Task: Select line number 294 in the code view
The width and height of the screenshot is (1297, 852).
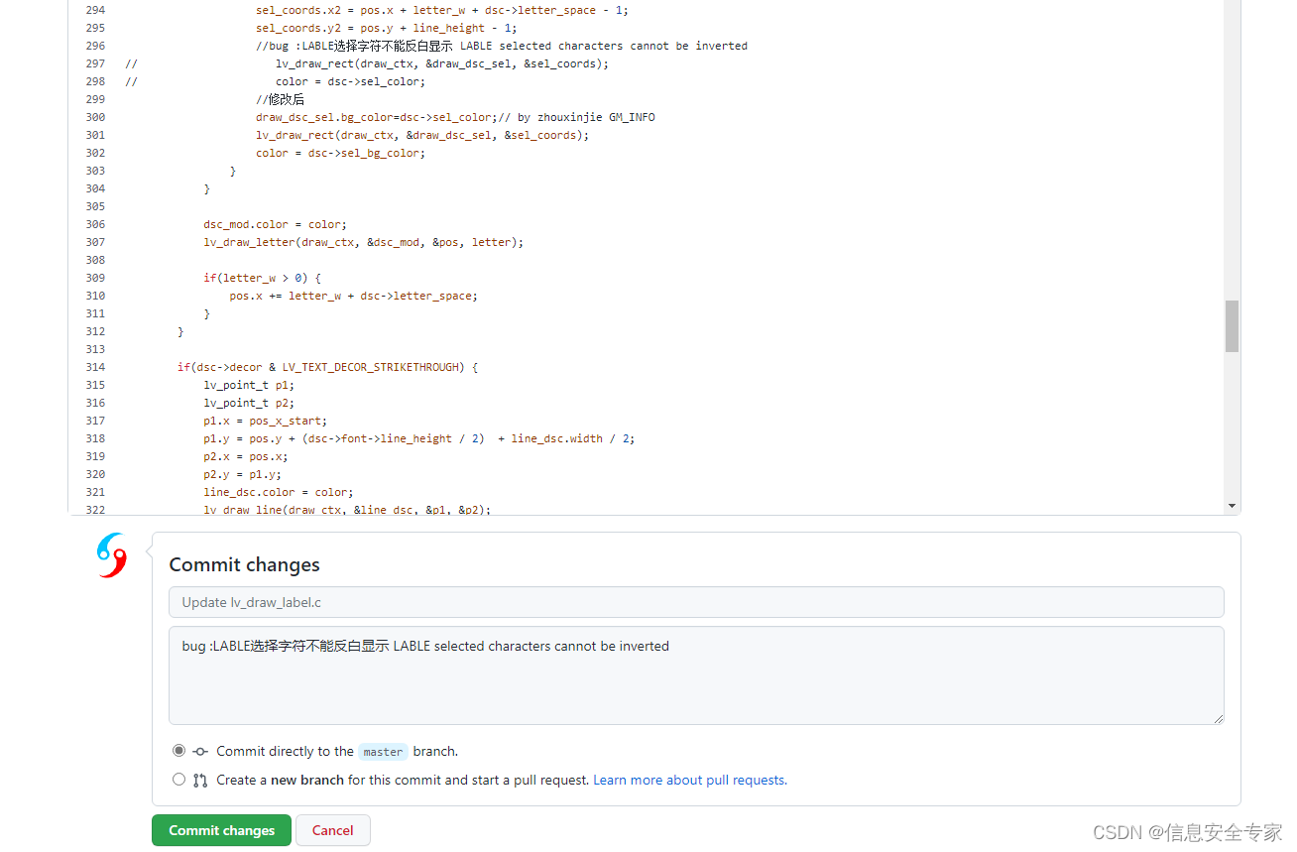Action: tap(94, 10)
